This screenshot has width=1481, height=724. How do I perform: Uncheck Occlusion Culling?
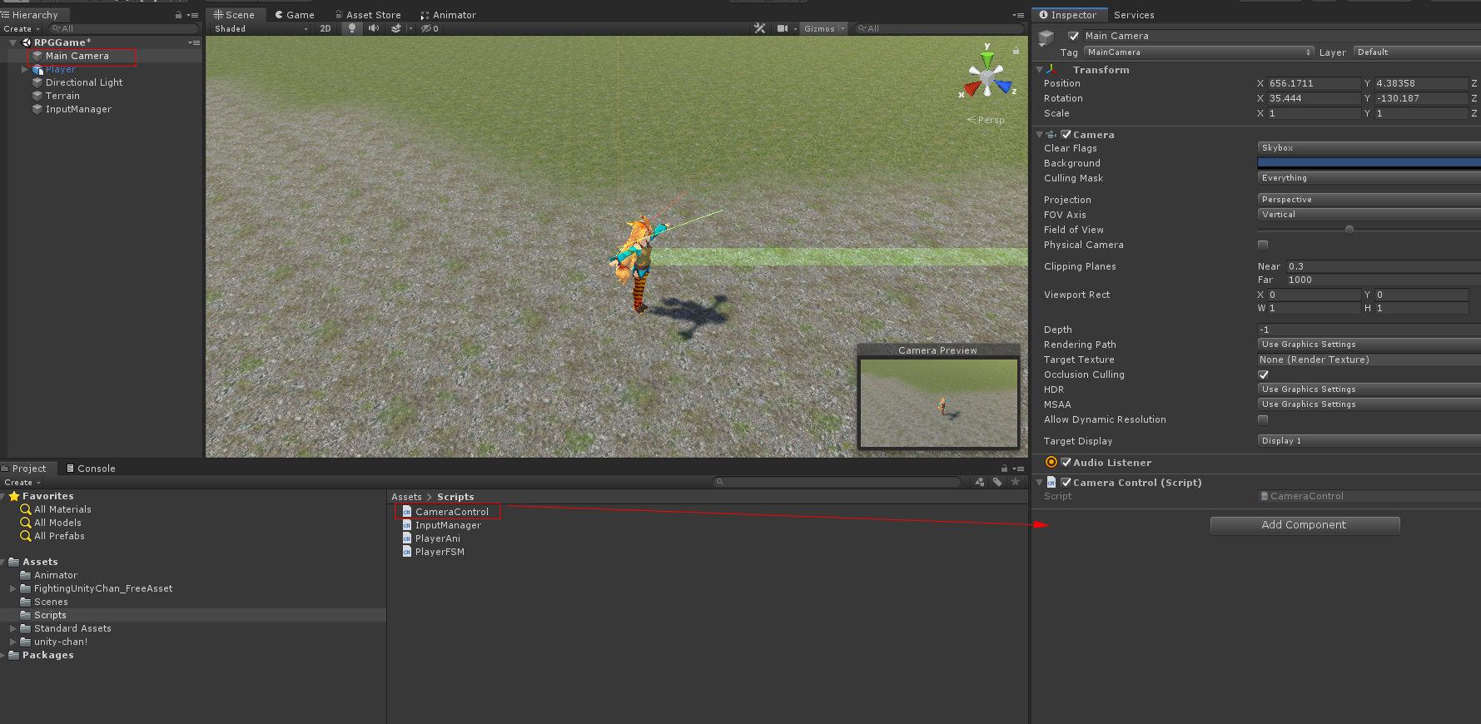pyautogui.click(x=1263, y=374)
